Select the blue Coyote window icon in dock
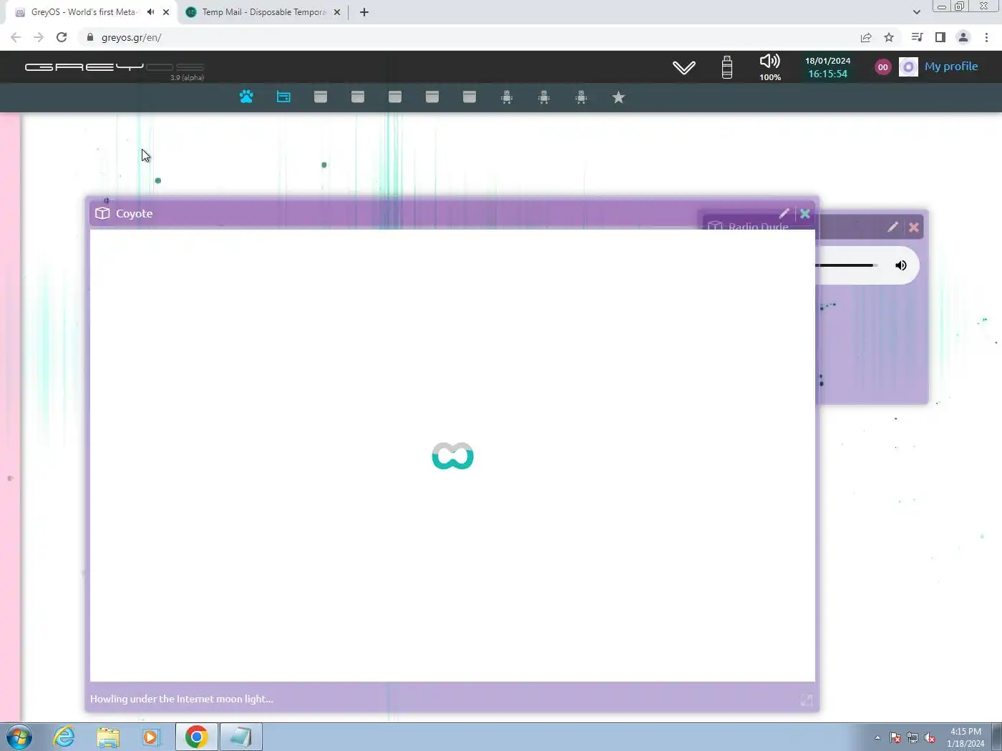The image size is (1002, 751). click(283, 97)
